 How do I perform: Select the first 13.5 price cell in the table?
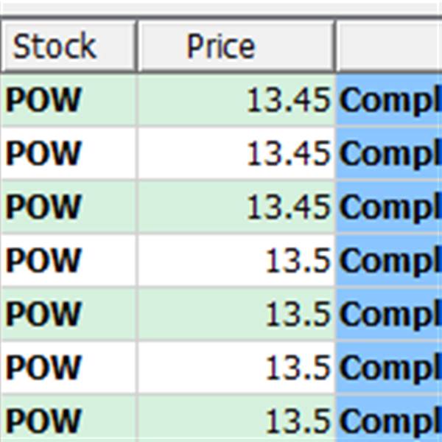(x=236, y=260)
